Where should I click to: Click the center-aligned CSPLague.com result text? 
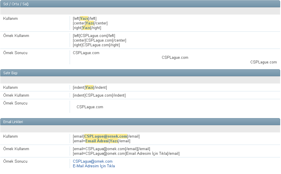[x=175, y=58]
